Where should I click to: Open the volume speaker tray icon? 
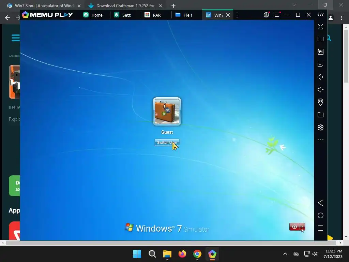pyautogui.click(x=315, y=254)
